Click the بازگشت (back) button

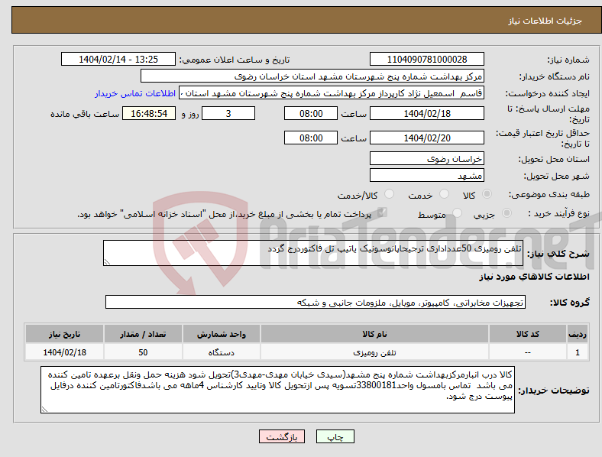(282, 436)
